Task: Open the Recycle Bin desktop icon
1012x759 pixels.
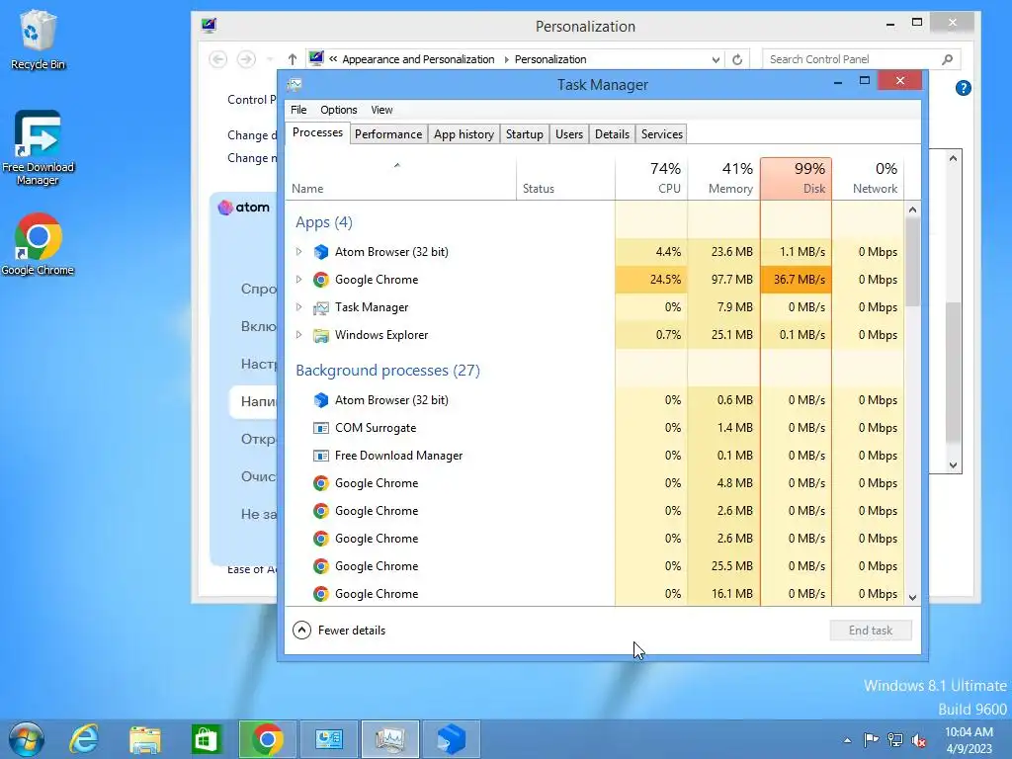Action: pyautogui.click(x=38, y=40)
